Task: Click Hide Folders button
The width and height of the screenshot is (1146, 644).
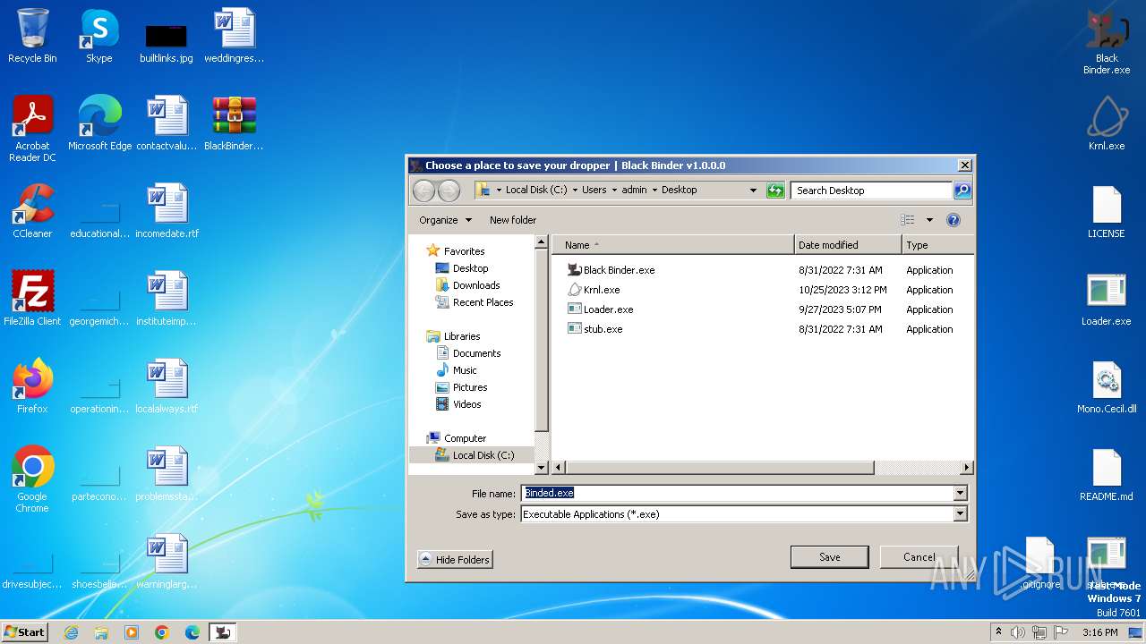Action: tap(455, 559)
